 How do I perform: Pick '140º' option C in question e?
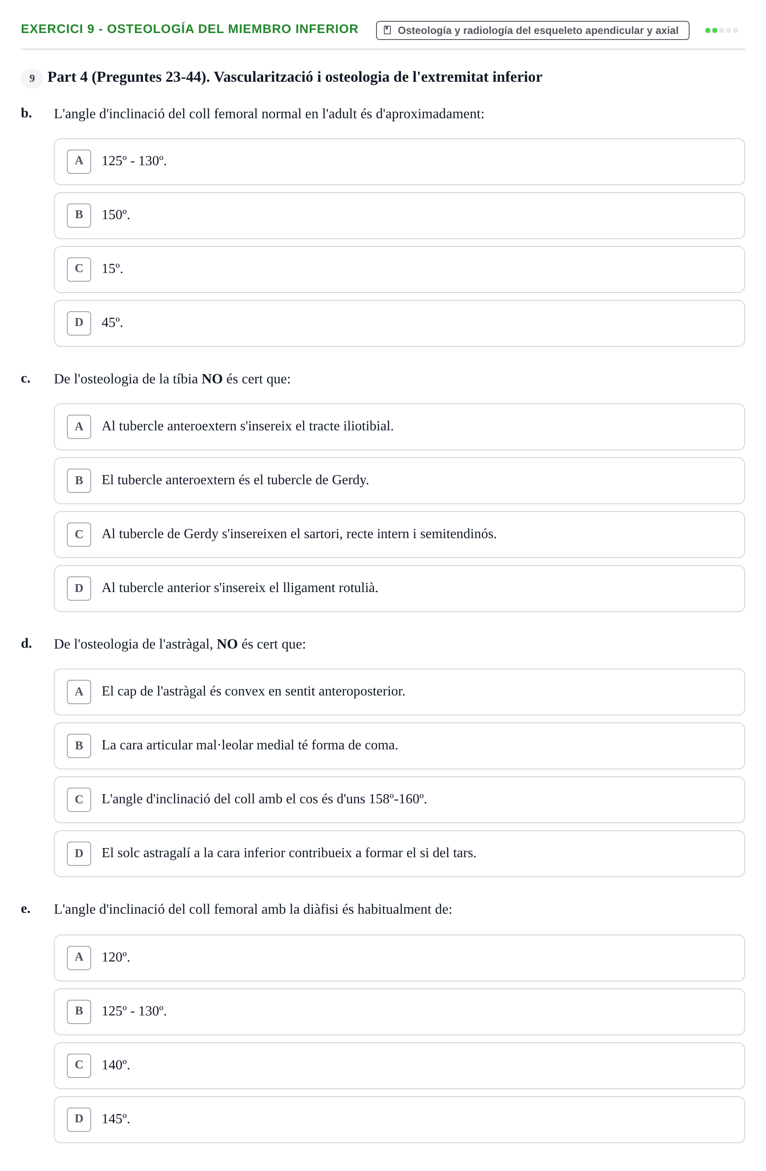pyautogui.click(x=399, y=1066)
